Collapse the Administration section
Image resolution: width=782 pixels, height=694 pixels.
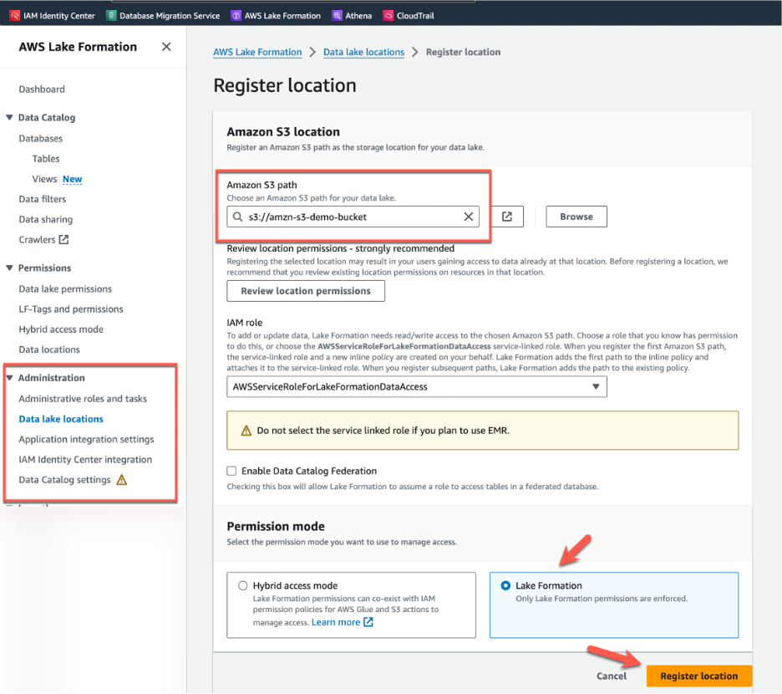click(x=9, y=378)
